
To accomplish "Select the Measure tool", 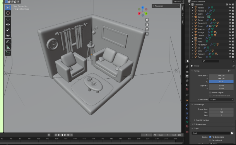I will [x=8, y=47].
